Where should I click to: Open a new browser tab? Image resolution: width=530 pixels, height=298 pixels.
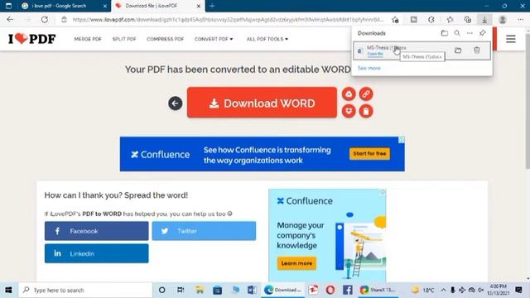pos(212,6)
